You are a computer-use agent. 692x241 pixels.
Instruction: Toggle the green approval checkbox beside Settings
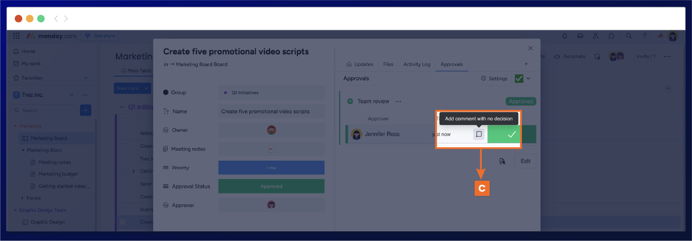[x=519, y=79]
